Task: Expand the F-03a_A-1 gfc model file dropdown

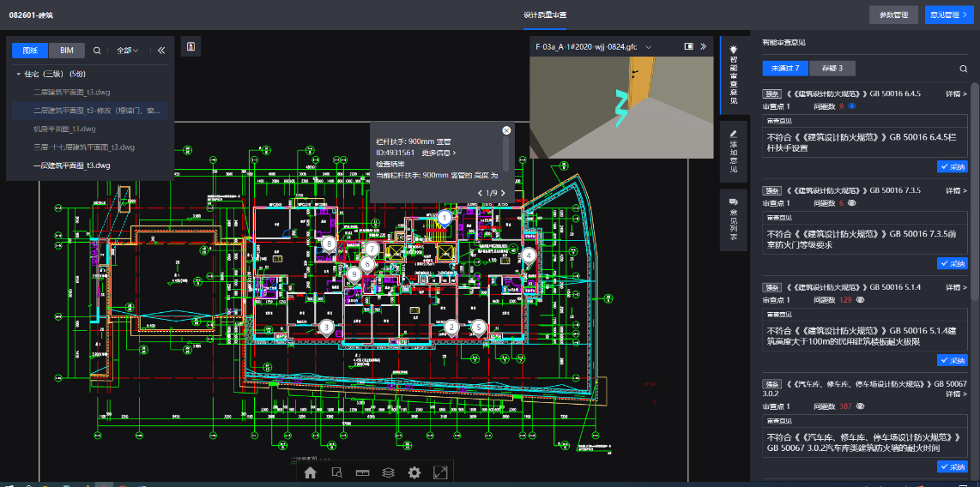Action: (649, 47)
